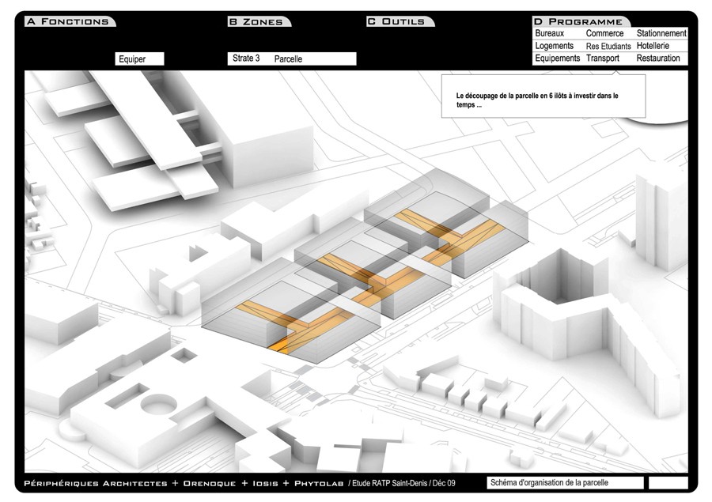The width and height of the screenshot is (712, 502).
Task: Select Bureaux in the programme grid
Action: click(550, 33)
